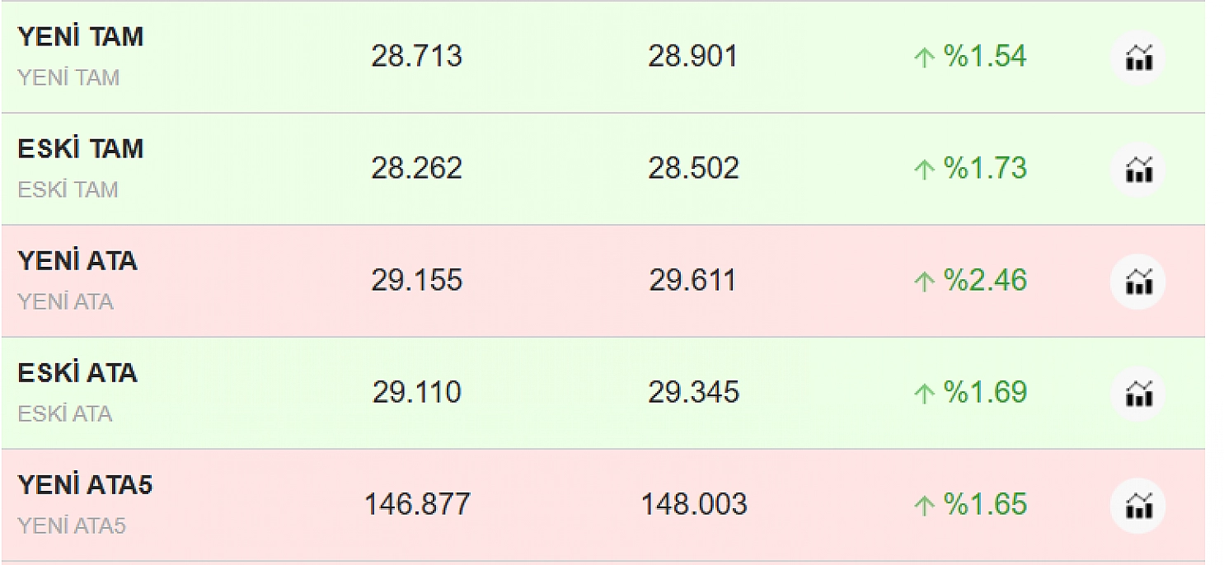Select the YENİ ATA5 gold name
The image size is (1224, 565).
coord(85,484)
